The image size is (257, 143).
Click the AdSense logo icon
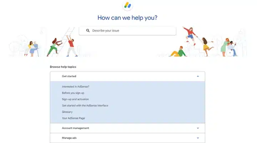click(128, 6)
